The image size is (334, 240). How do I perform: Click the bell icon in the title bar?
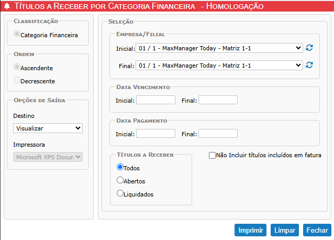[7, 6]
